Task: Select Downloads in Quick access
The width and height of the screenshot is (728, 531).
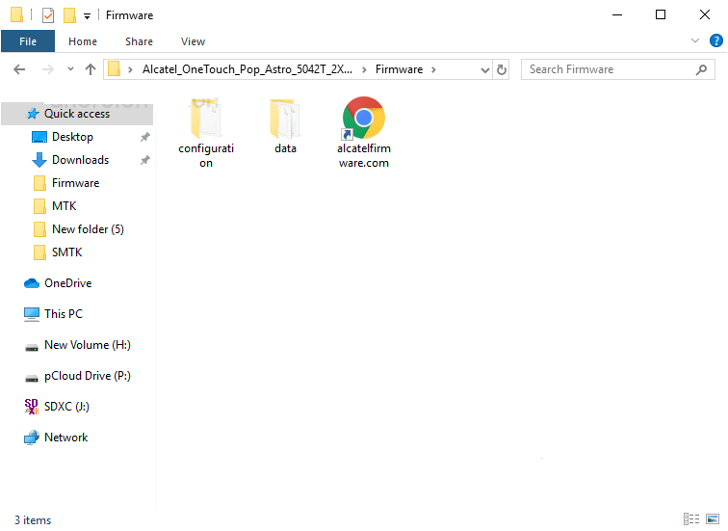Action: coord(80,160)
